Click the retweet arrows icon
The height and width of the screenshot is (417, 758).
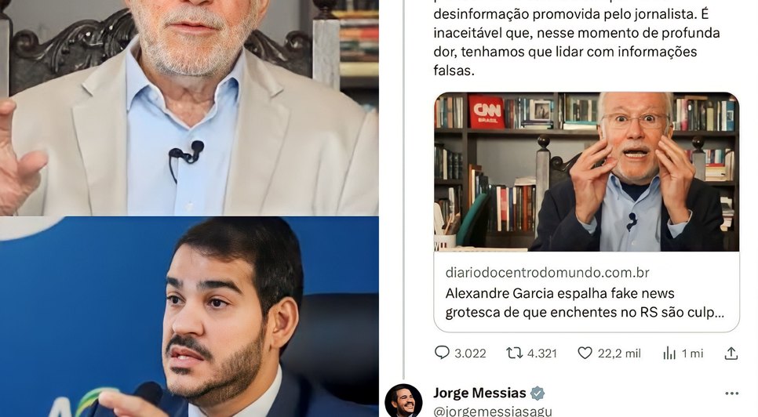pos(514,354)
